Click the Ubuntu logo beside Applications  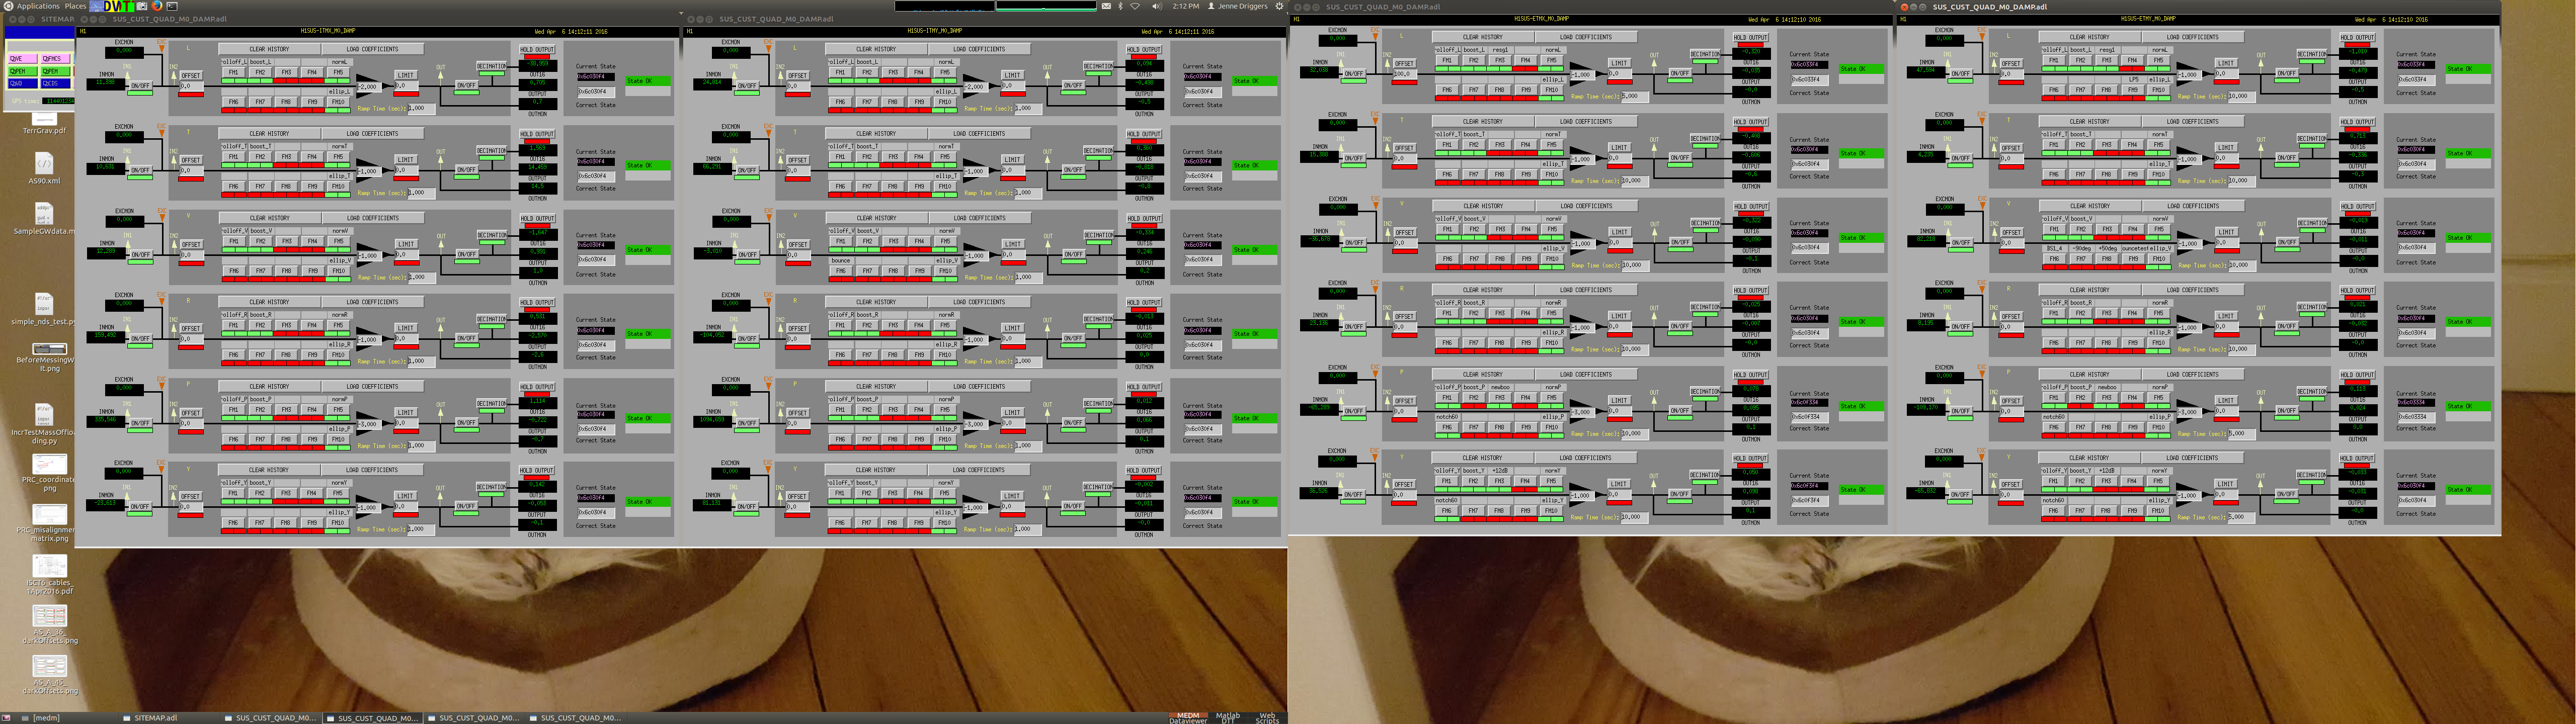(8, 6)
